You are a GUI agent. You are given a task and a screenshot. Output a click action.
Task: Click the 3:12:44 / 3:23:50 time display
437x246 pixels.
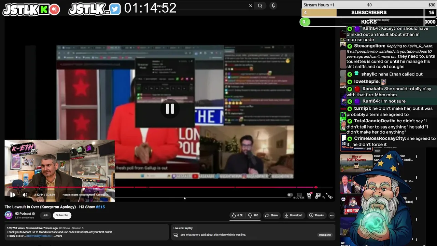click(44, 195)
